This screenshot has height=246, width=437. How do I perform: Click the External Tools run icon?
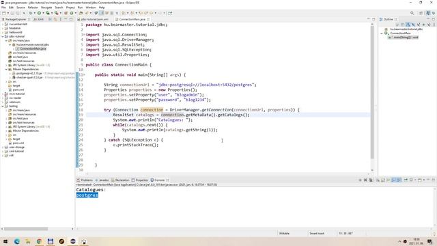56,13
